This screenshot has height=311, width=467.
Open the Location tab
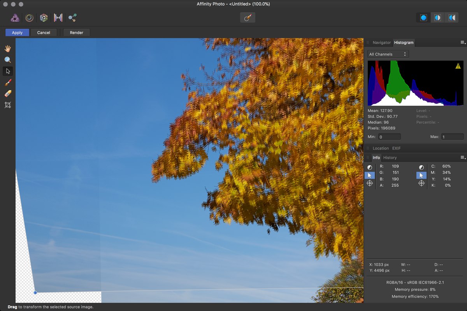tap(381, 148)
